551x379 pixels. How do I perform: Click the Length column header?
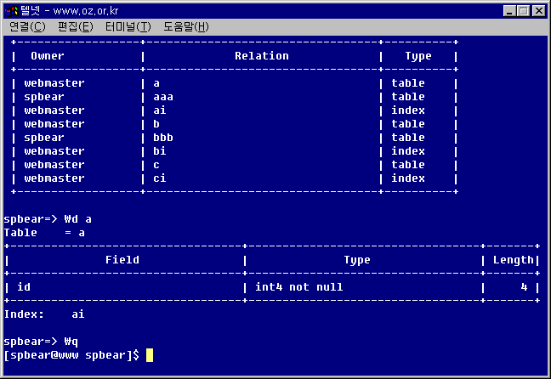[x=514, y=260]
